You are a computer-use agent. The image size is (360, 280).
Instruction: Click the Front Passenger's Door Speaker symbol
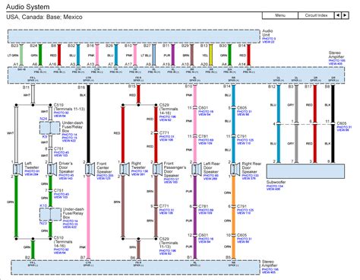click(157, 169)
